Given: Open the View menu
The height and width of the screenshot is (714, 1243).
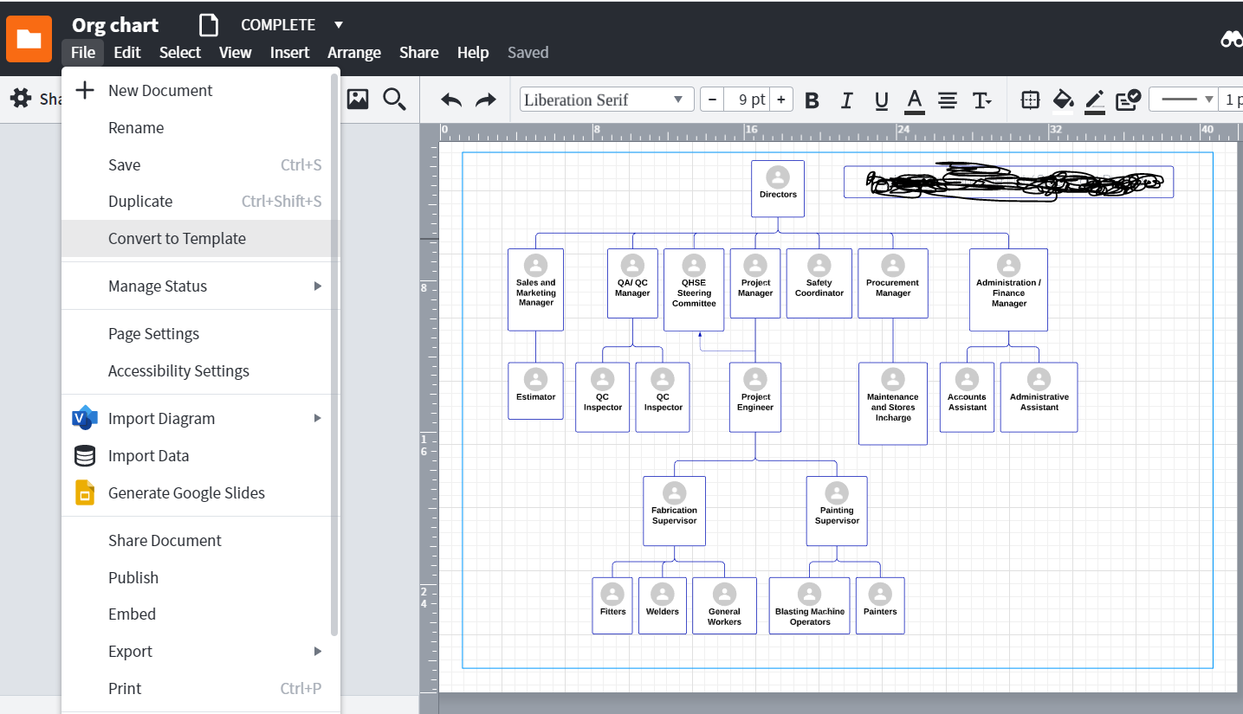Looking at the screenshot, I should click(x=235, y=53).
